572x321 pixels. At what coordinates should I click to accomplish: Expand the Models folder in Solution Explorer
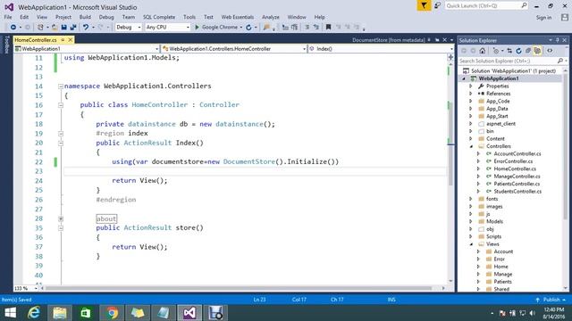[x=471, y=221]
